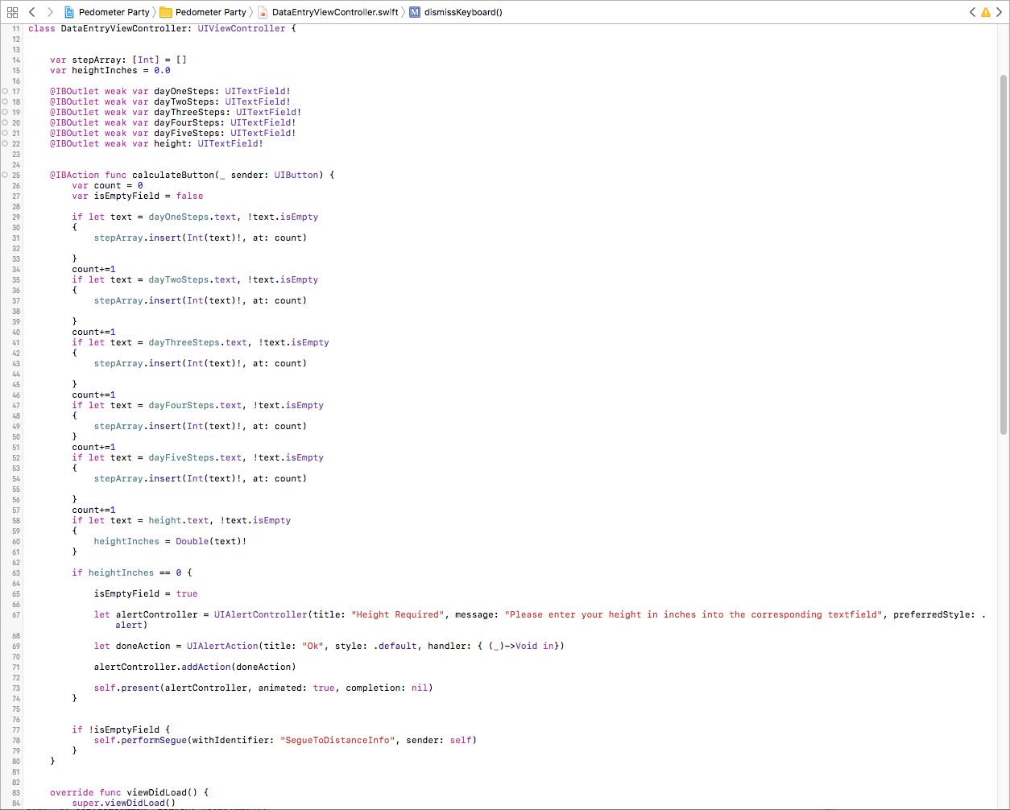
Task: Click the 0.0 value of heightInches
Action: coord(162,70)
